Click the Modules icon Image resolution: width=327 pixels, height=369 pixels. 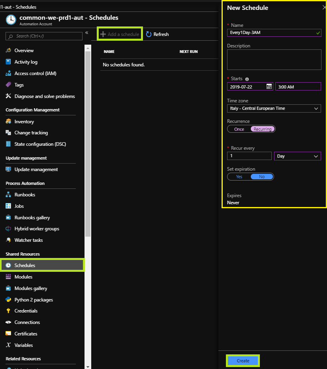pyautogui.click(x=8, y=277)
